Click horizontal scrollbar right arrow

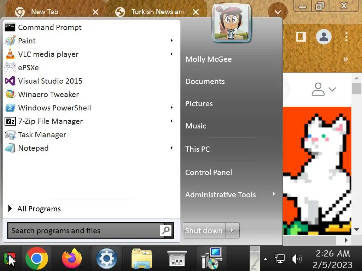(x=346, y=240)
